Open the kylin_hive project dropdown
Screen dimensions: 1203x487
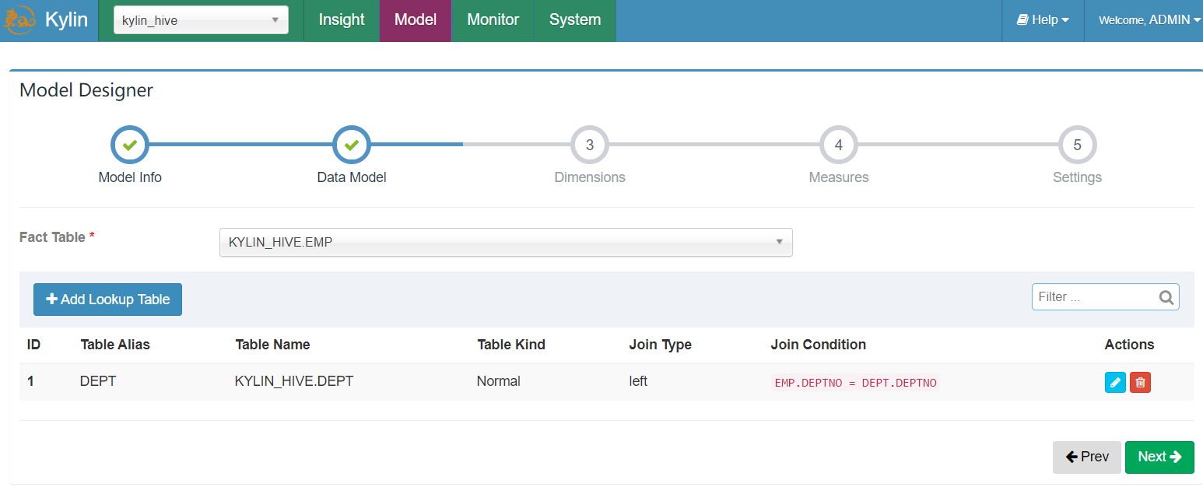(201, 20)
